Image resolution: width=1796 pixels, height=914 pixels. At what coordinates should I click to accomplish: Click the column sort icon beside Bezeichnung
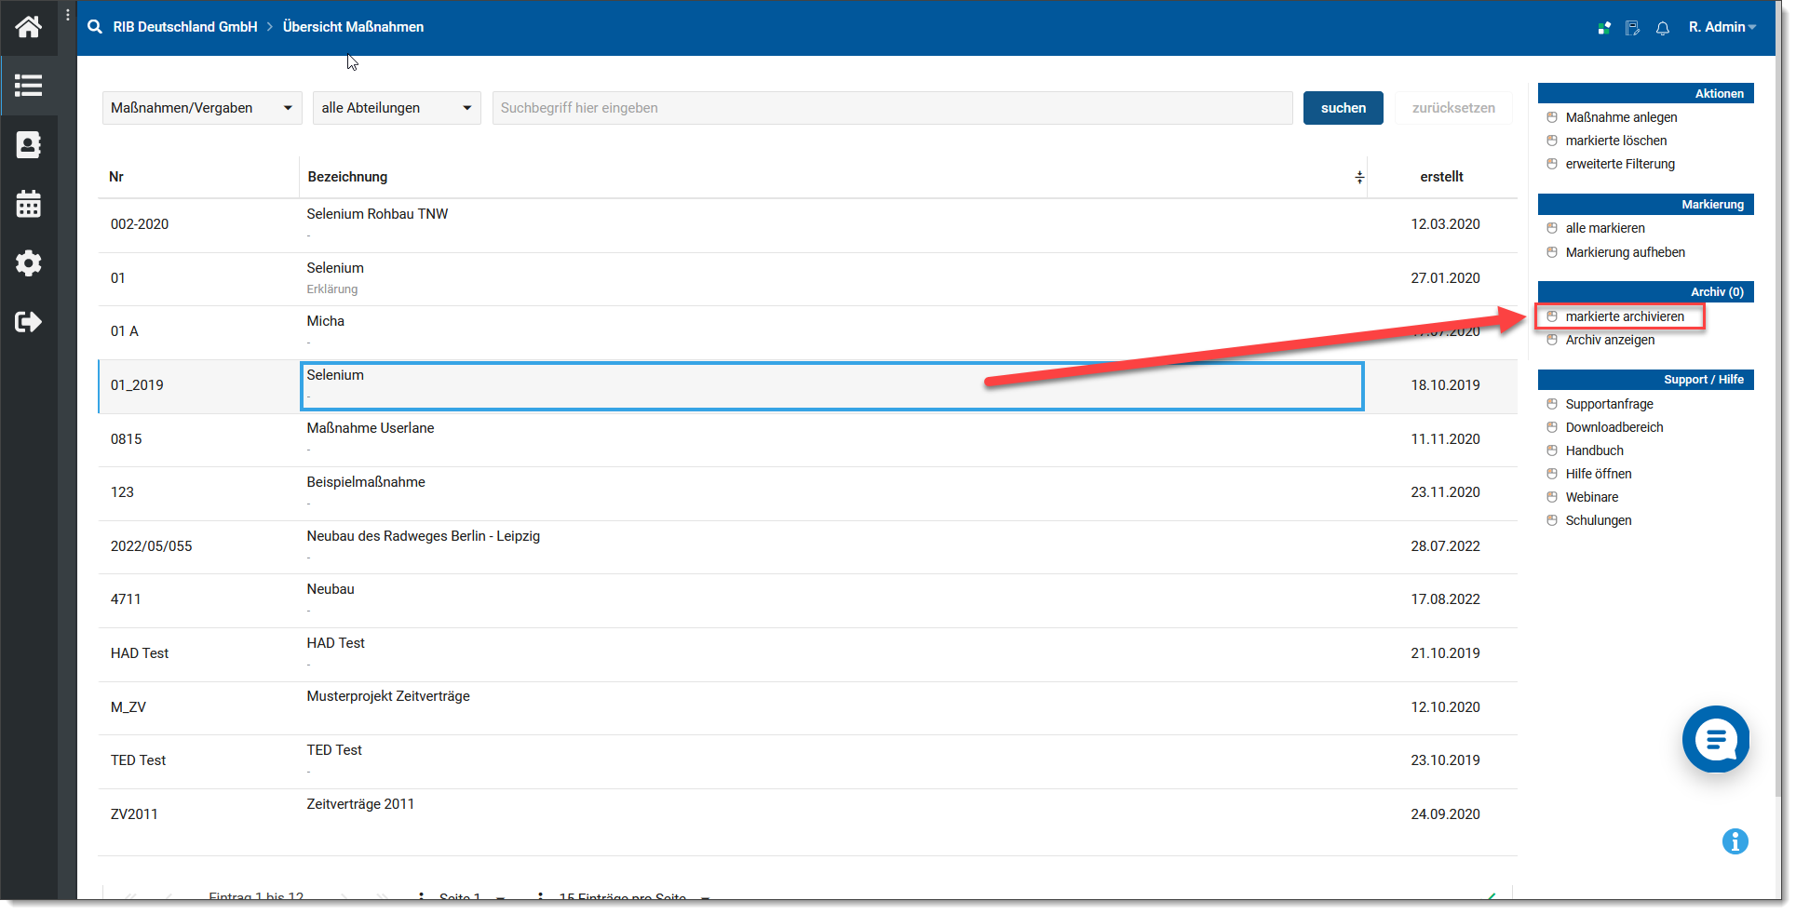click(x=1359, y=177)
